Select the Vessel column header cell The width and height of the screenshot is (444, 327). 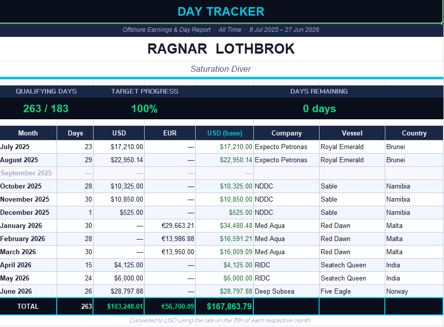click(x=352, y=133)
